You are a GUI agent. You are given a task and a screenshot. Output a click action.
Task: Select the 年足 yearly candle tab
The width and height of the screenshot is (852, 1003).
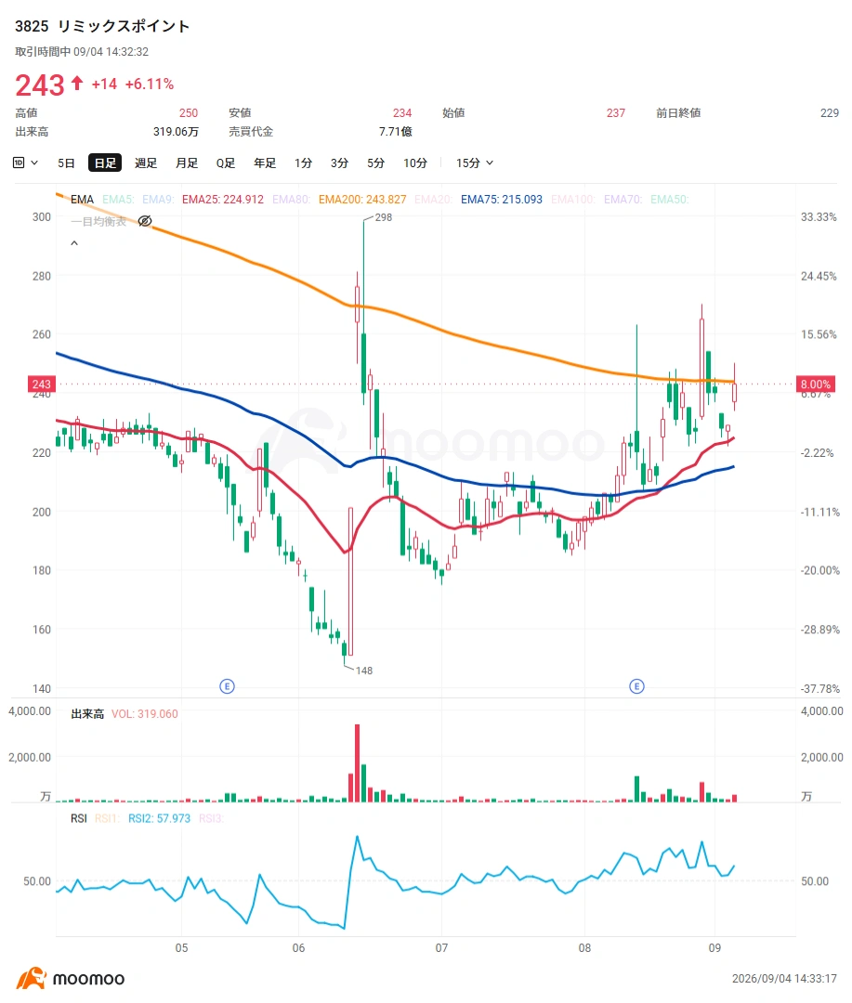click(x=265, y=163)
